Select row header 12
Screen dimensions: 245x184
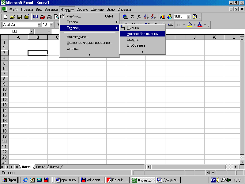(x=4, y=100)
